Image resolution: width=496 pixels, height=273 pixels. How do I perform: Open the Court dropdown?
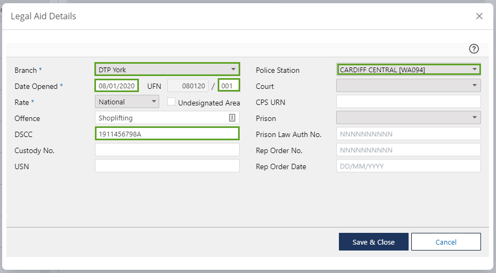click(408, 86)
